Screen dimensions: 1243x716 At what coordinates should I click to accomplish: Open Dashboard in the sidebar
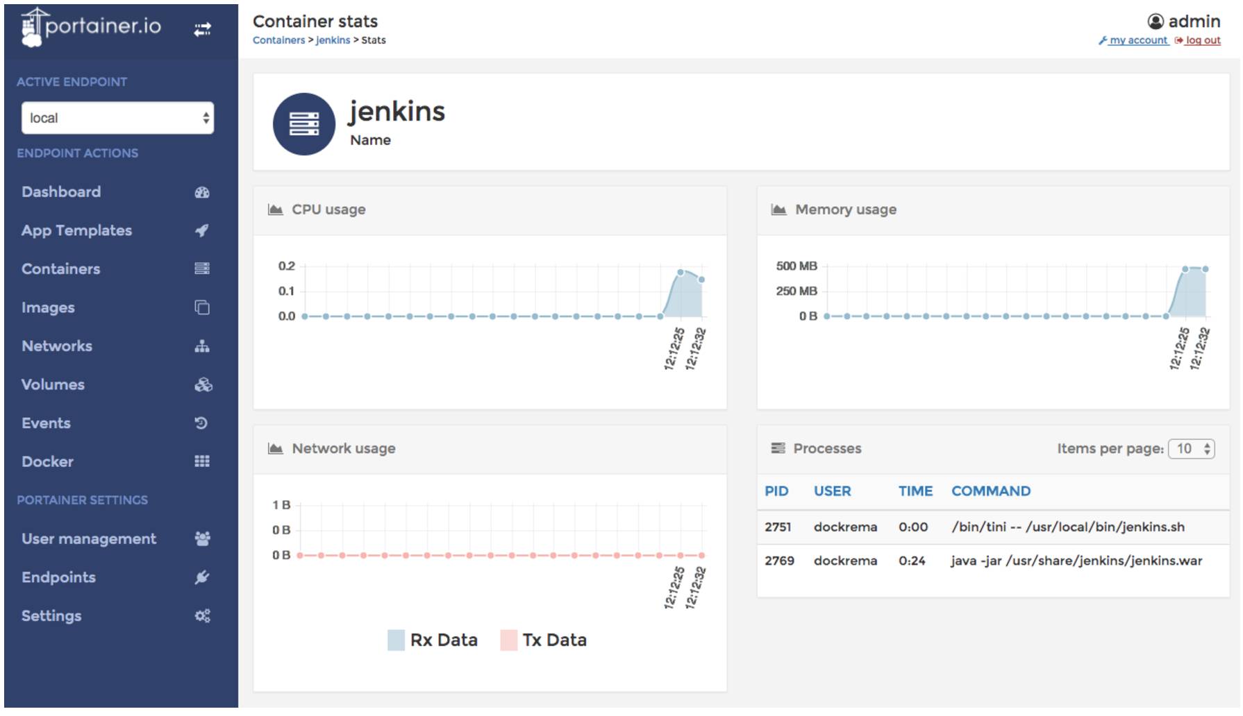click(x=61, y=192)
